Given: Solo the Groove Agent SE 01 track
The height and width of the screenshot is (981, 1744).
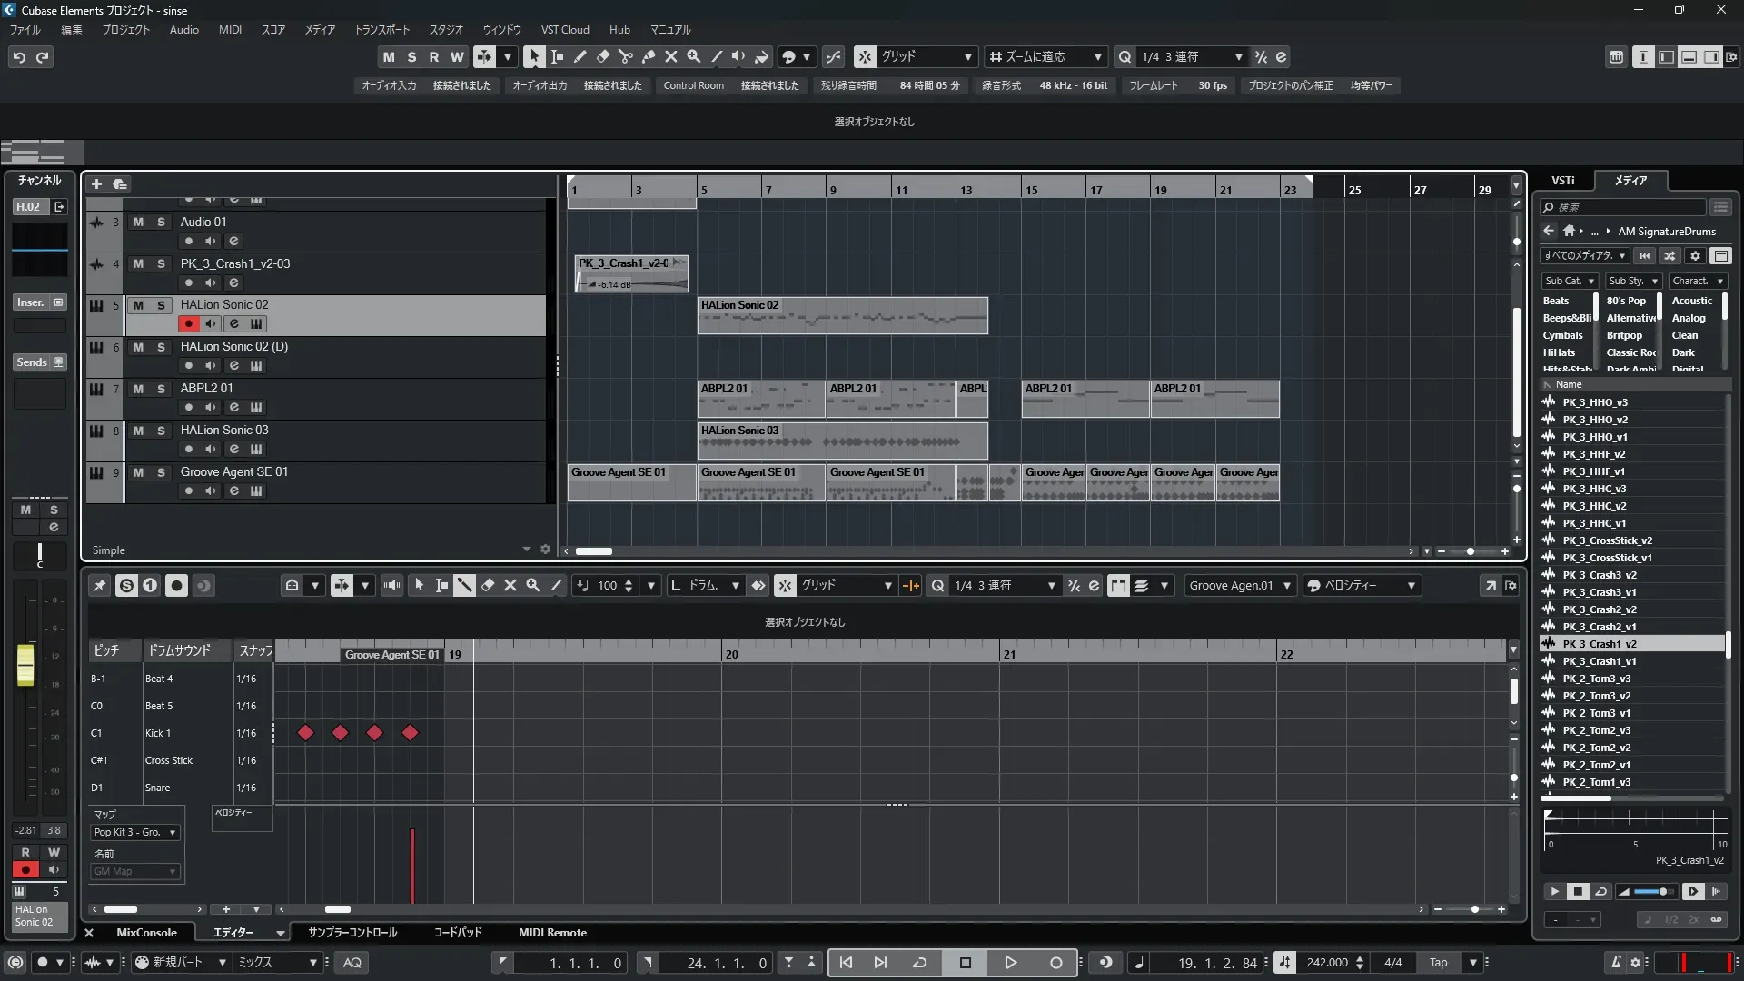Looking at the screenshot, I should coord(161,472).
